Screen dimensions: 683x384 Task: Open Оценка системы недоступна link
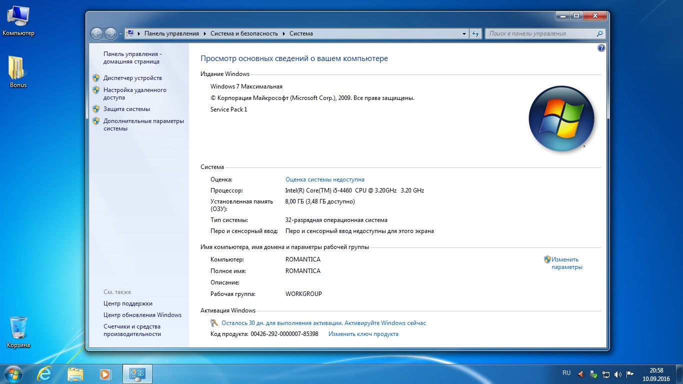click(325, 179)
